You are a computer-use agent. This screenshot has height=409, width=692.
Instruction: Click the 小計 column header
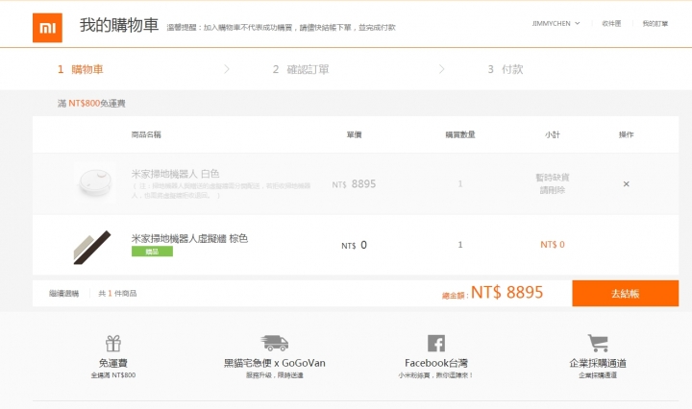552,134
